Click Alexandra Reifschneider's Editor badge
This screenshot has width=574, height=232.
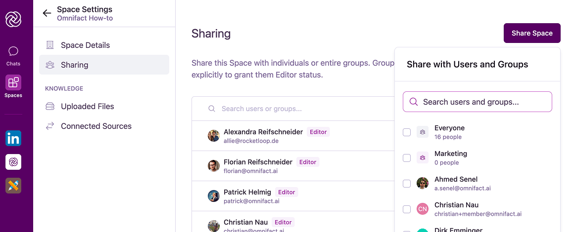click(318, 132)
